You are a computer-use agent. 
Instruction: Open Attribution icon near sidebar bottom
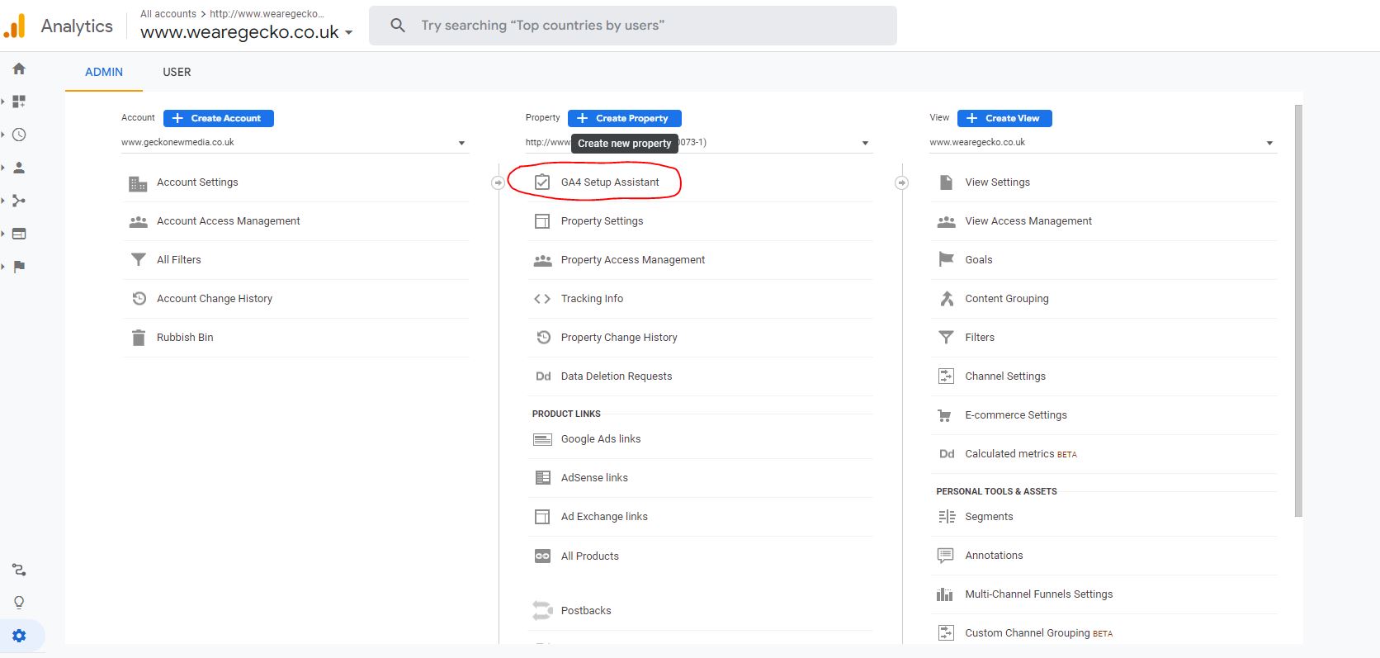point(19,570)
